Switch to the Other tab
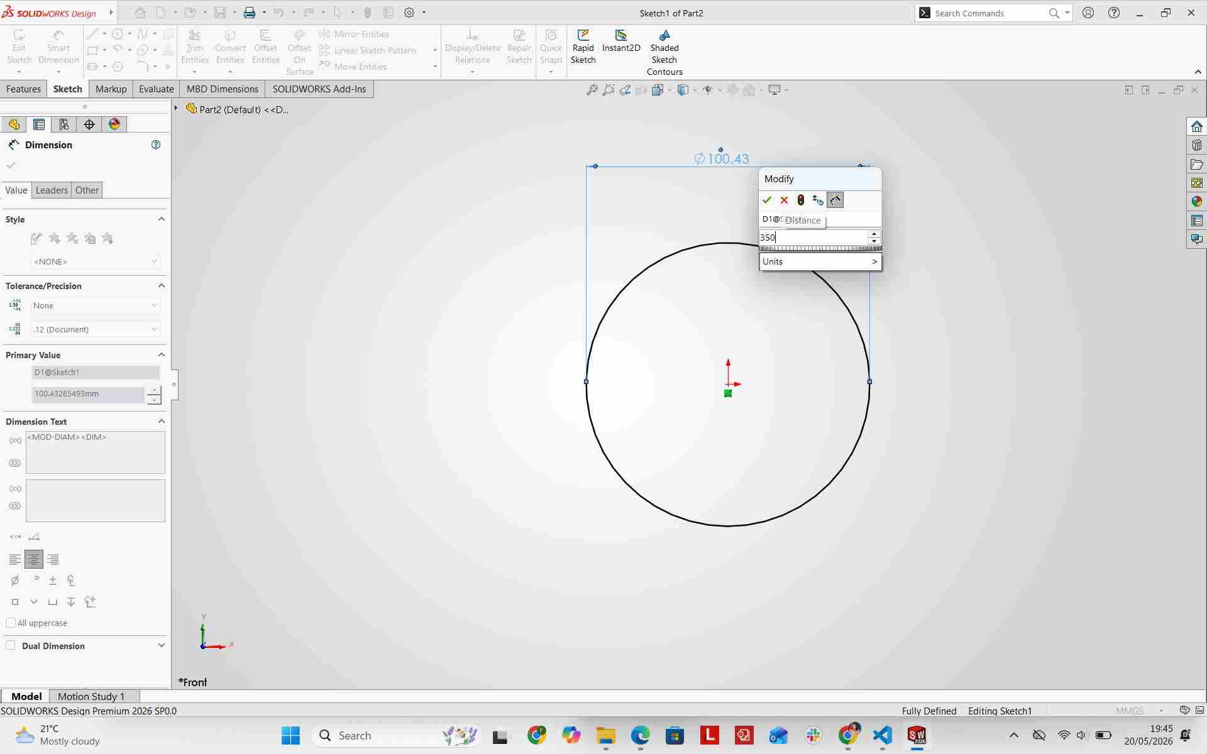This screenshot has height=754, width=1207. [x=87, y=190]
